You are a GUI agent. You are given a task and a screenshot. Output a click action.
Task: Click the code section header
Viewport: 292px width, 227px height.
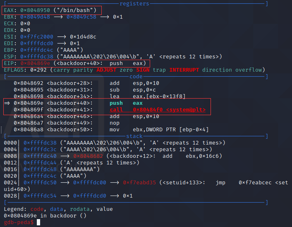(136, 77)
